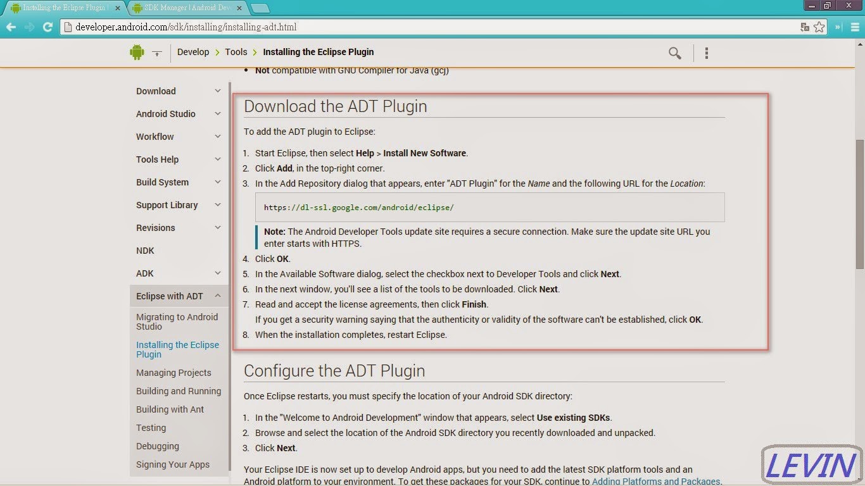Expand the Workflow sidebar section
The height and width of the screenshot is (486, 865).
pos(218,137)
